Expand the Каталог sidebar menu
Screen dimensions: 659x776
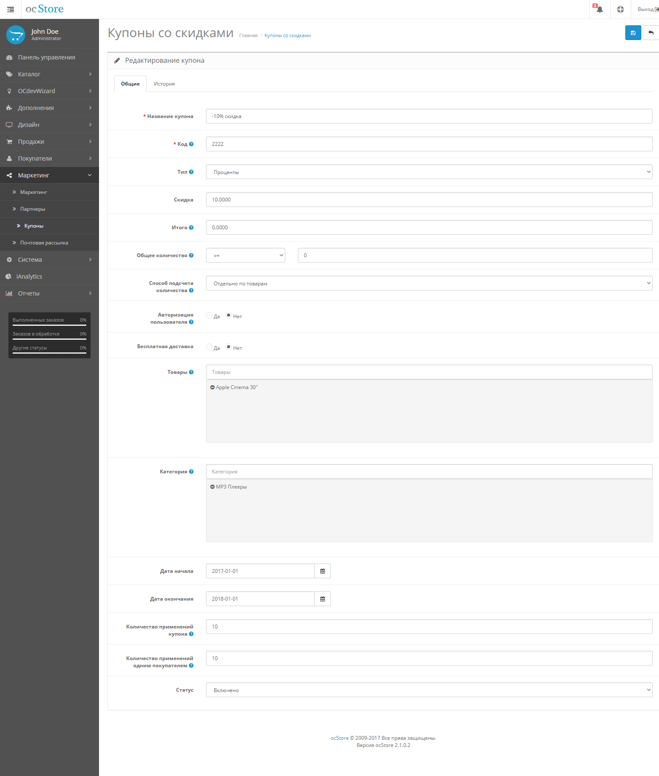pyautogui.click(x=49, y=74)
